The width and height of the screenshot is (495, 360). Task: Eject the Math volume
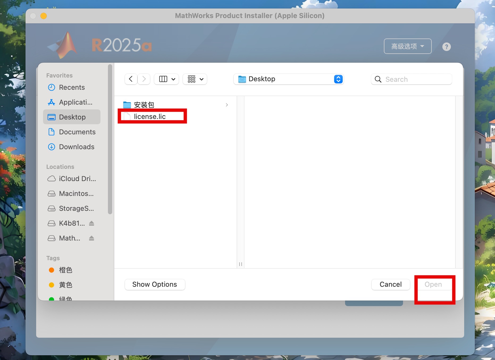click(91, 238)
